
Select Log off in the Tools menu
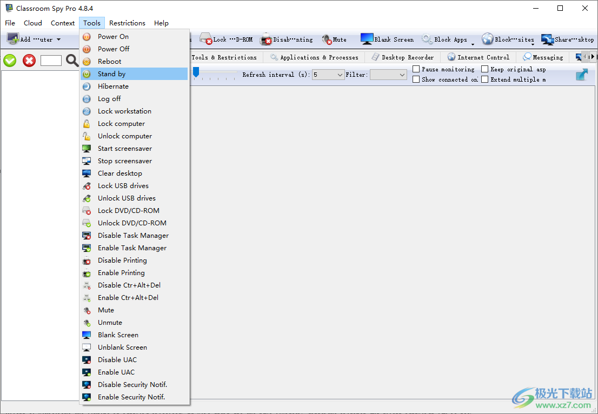tap(134, 99)
